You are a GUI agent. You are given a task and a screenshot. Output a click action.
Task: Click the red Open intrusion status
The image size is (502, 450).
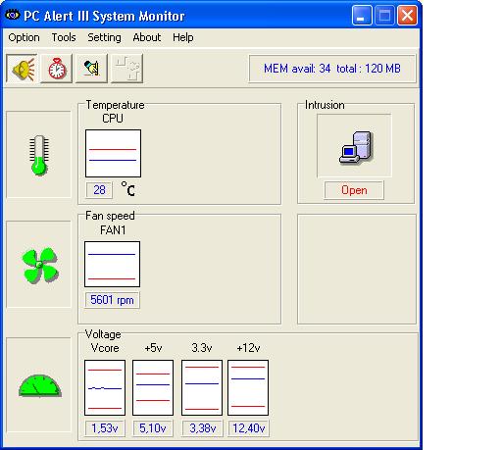pyautogui.click(x=354, y=190)
